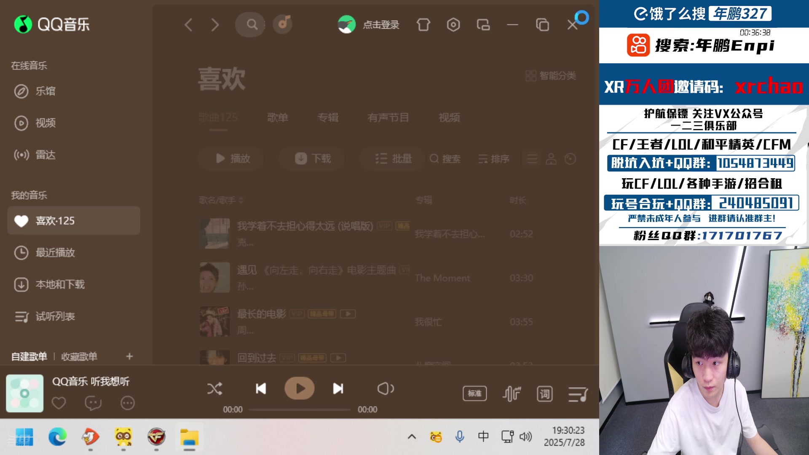Go forward with the right arrow

215,25
